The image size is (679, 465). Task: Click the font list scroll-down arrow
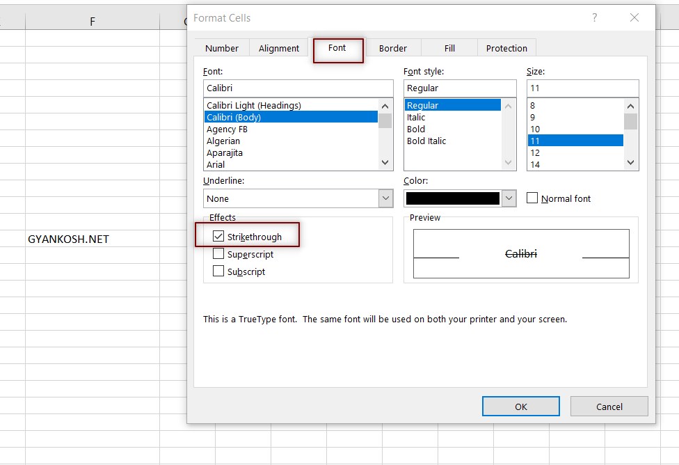pyautogui.click(x=385, y=162)
